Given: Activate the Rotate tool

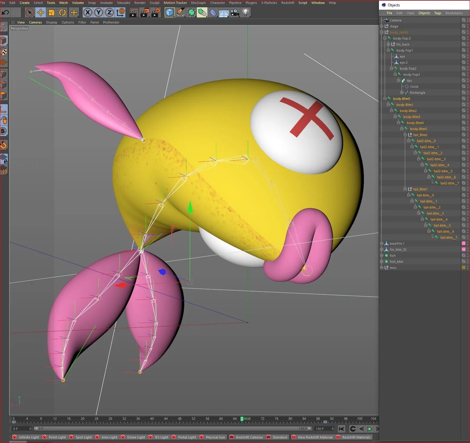Looking at the screenshot, I should [x=62, y=12].
